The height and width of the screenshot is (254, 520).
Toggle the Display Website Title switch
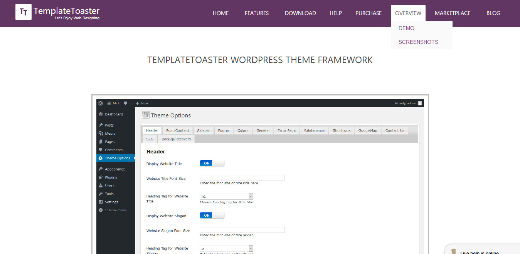pos(212,163)
